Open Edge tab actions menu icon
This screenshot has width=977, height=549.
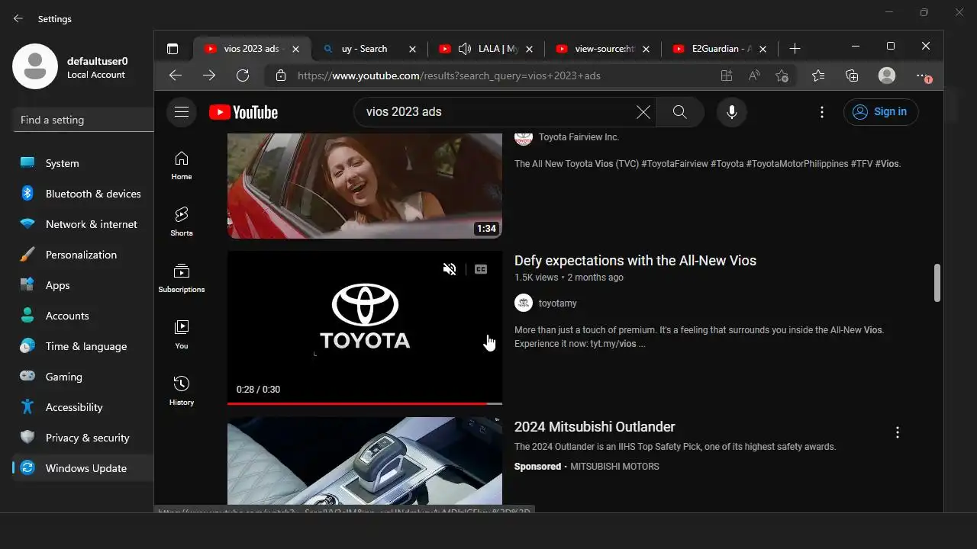[x=173, y=49]
